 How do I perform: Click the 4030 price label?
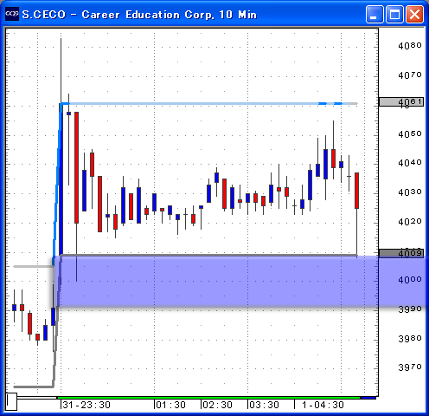tap(409, 192)
